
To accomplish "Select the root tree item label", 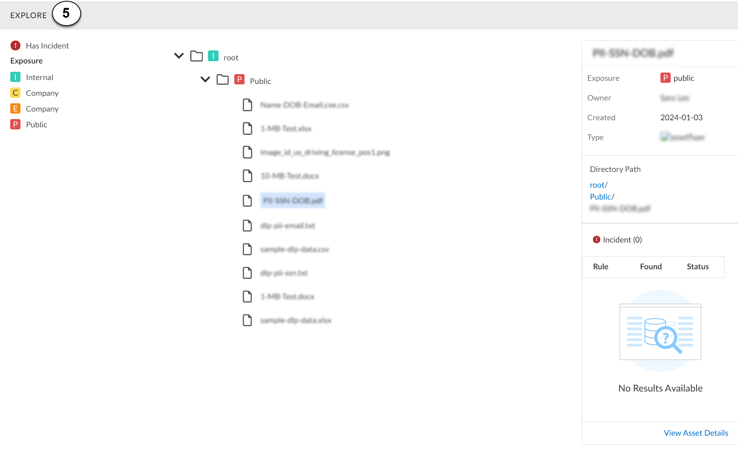I will coord(231,58).
